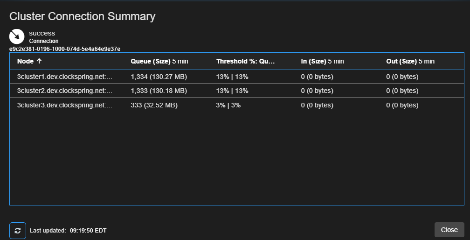Click Out value for 3cluster2 row
Image resolution: width=470 pixels, height=240 pixels.
[x=402, y=91]
